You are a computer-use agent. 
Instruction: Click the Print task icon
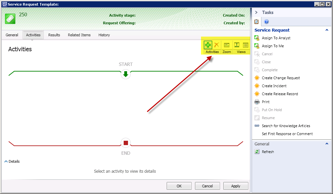pyautogui.click(x=257, y=102)
